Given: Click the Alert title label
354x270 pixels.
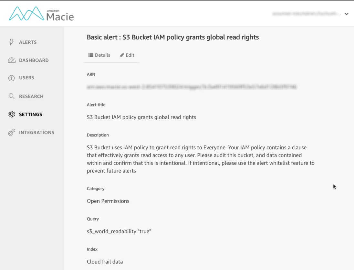Looking at the screenshot, I should (x=96, y=105).
